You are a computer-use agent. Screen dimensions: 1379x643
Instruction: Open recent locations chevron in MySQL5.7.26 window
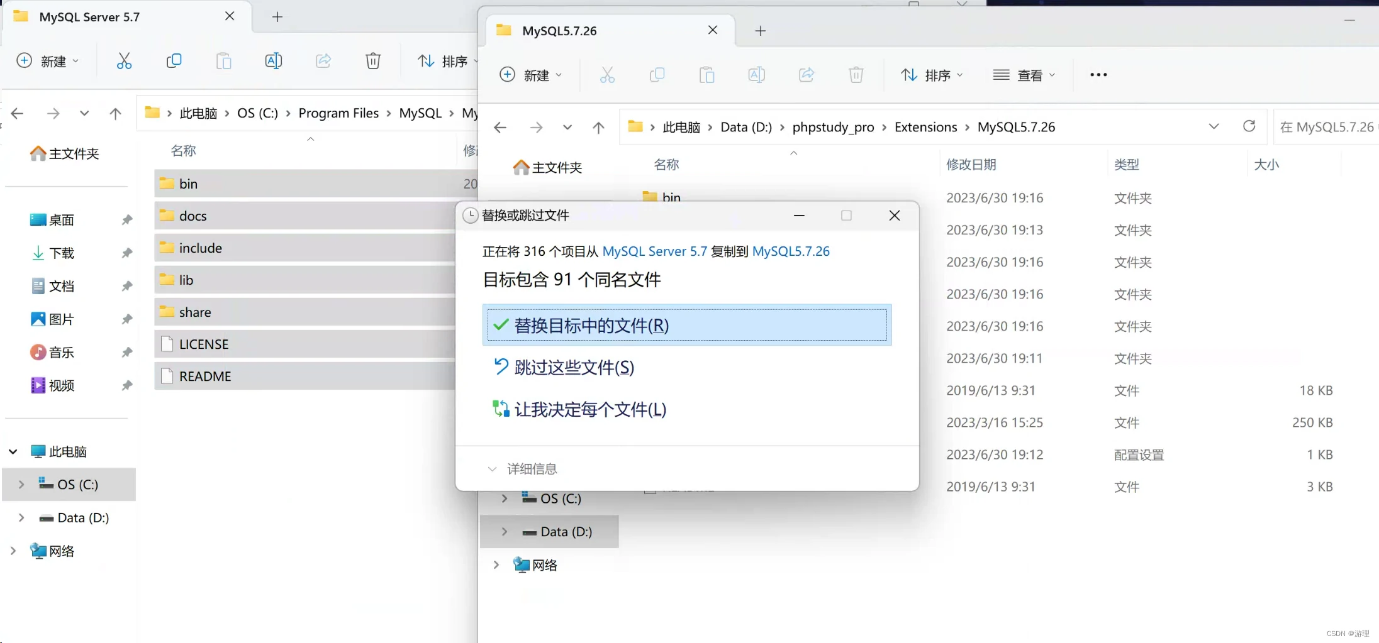pyautogui.click(x=567, y=128)
